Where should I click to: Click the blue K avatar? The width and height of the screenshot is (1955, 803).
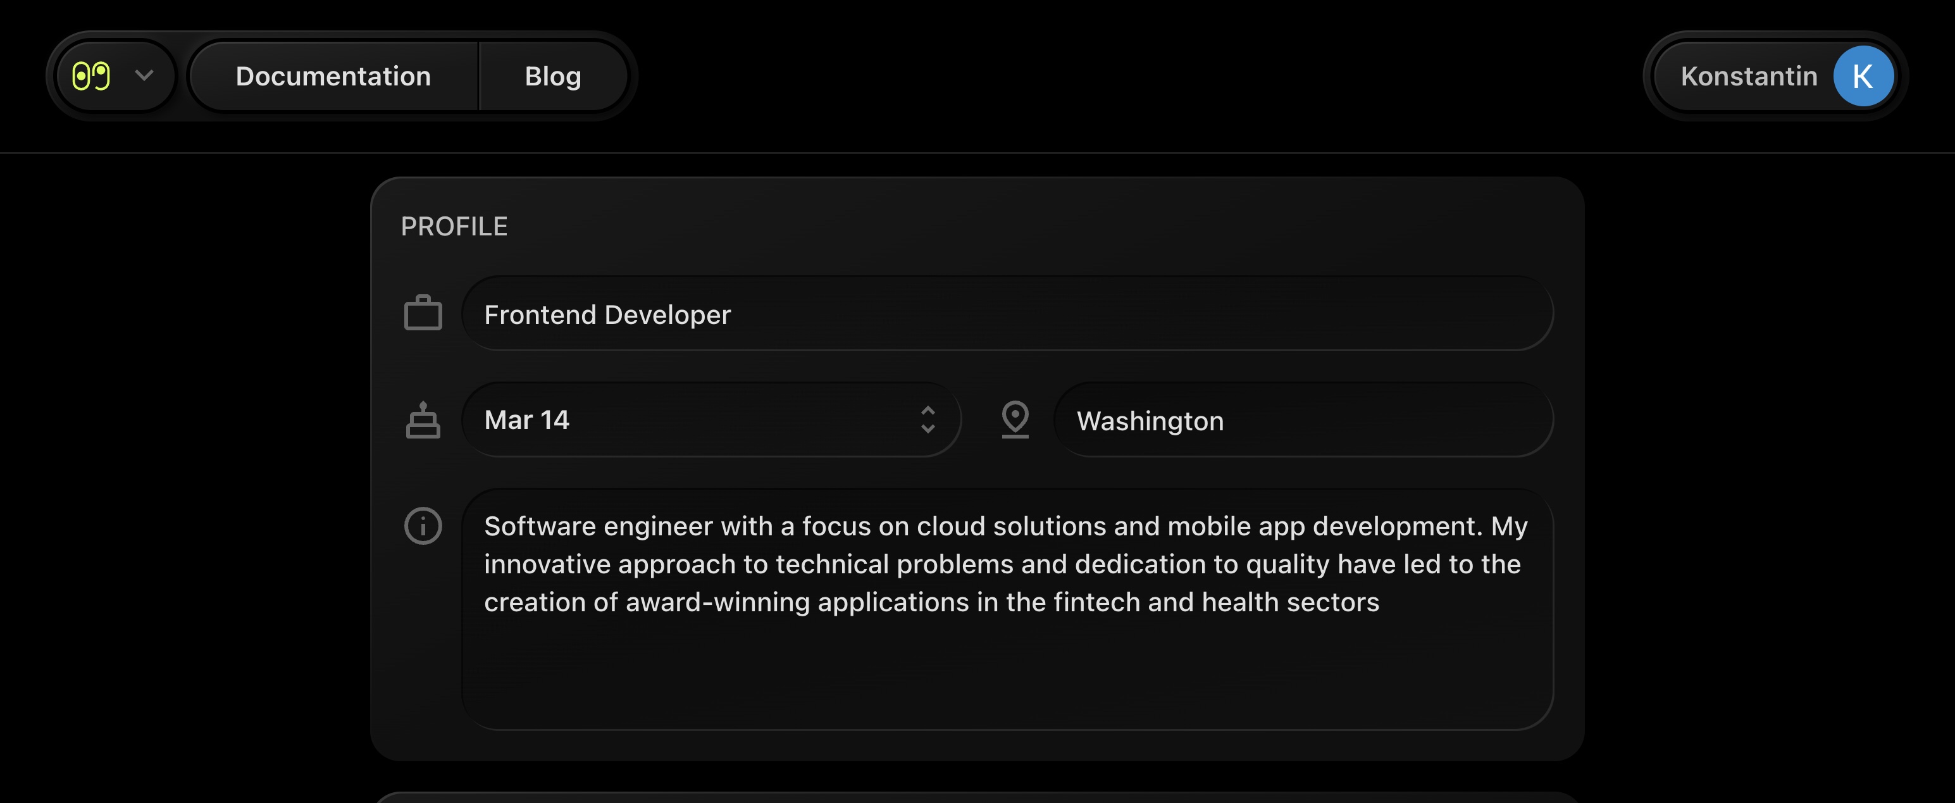click(1863, 76)
